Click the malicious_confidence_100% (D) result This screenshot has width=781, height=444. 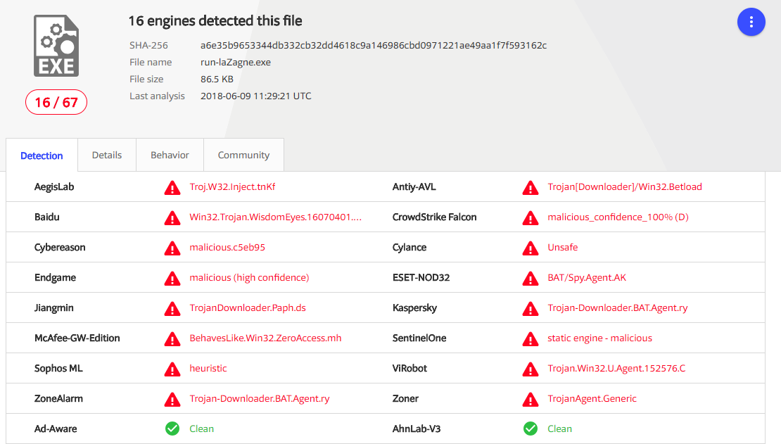click(618, 217)
